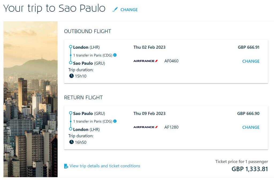Click the return trip duration clock icon
The height and width of the screenshot is (181, 274).
71,142
